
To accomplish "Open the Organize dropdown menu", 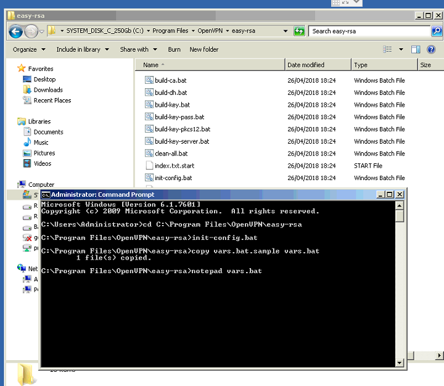I will (x=29, y=49).
